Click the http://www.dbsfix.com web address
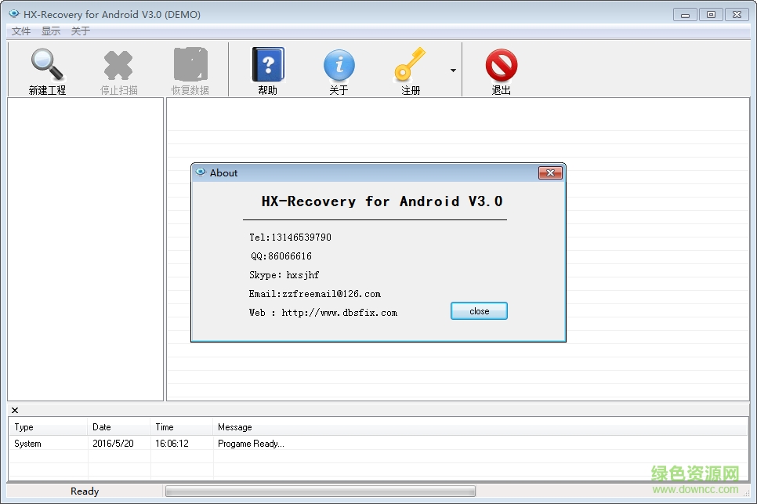This screenshot has width=757, height=504. 339,313
